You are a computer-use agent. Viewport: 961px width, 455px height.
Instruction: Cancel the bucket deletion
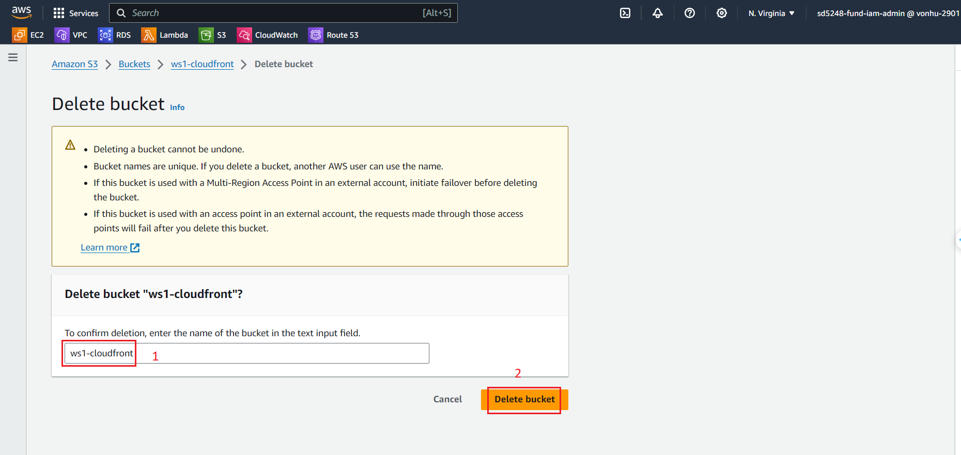click(x=447, y=399)
